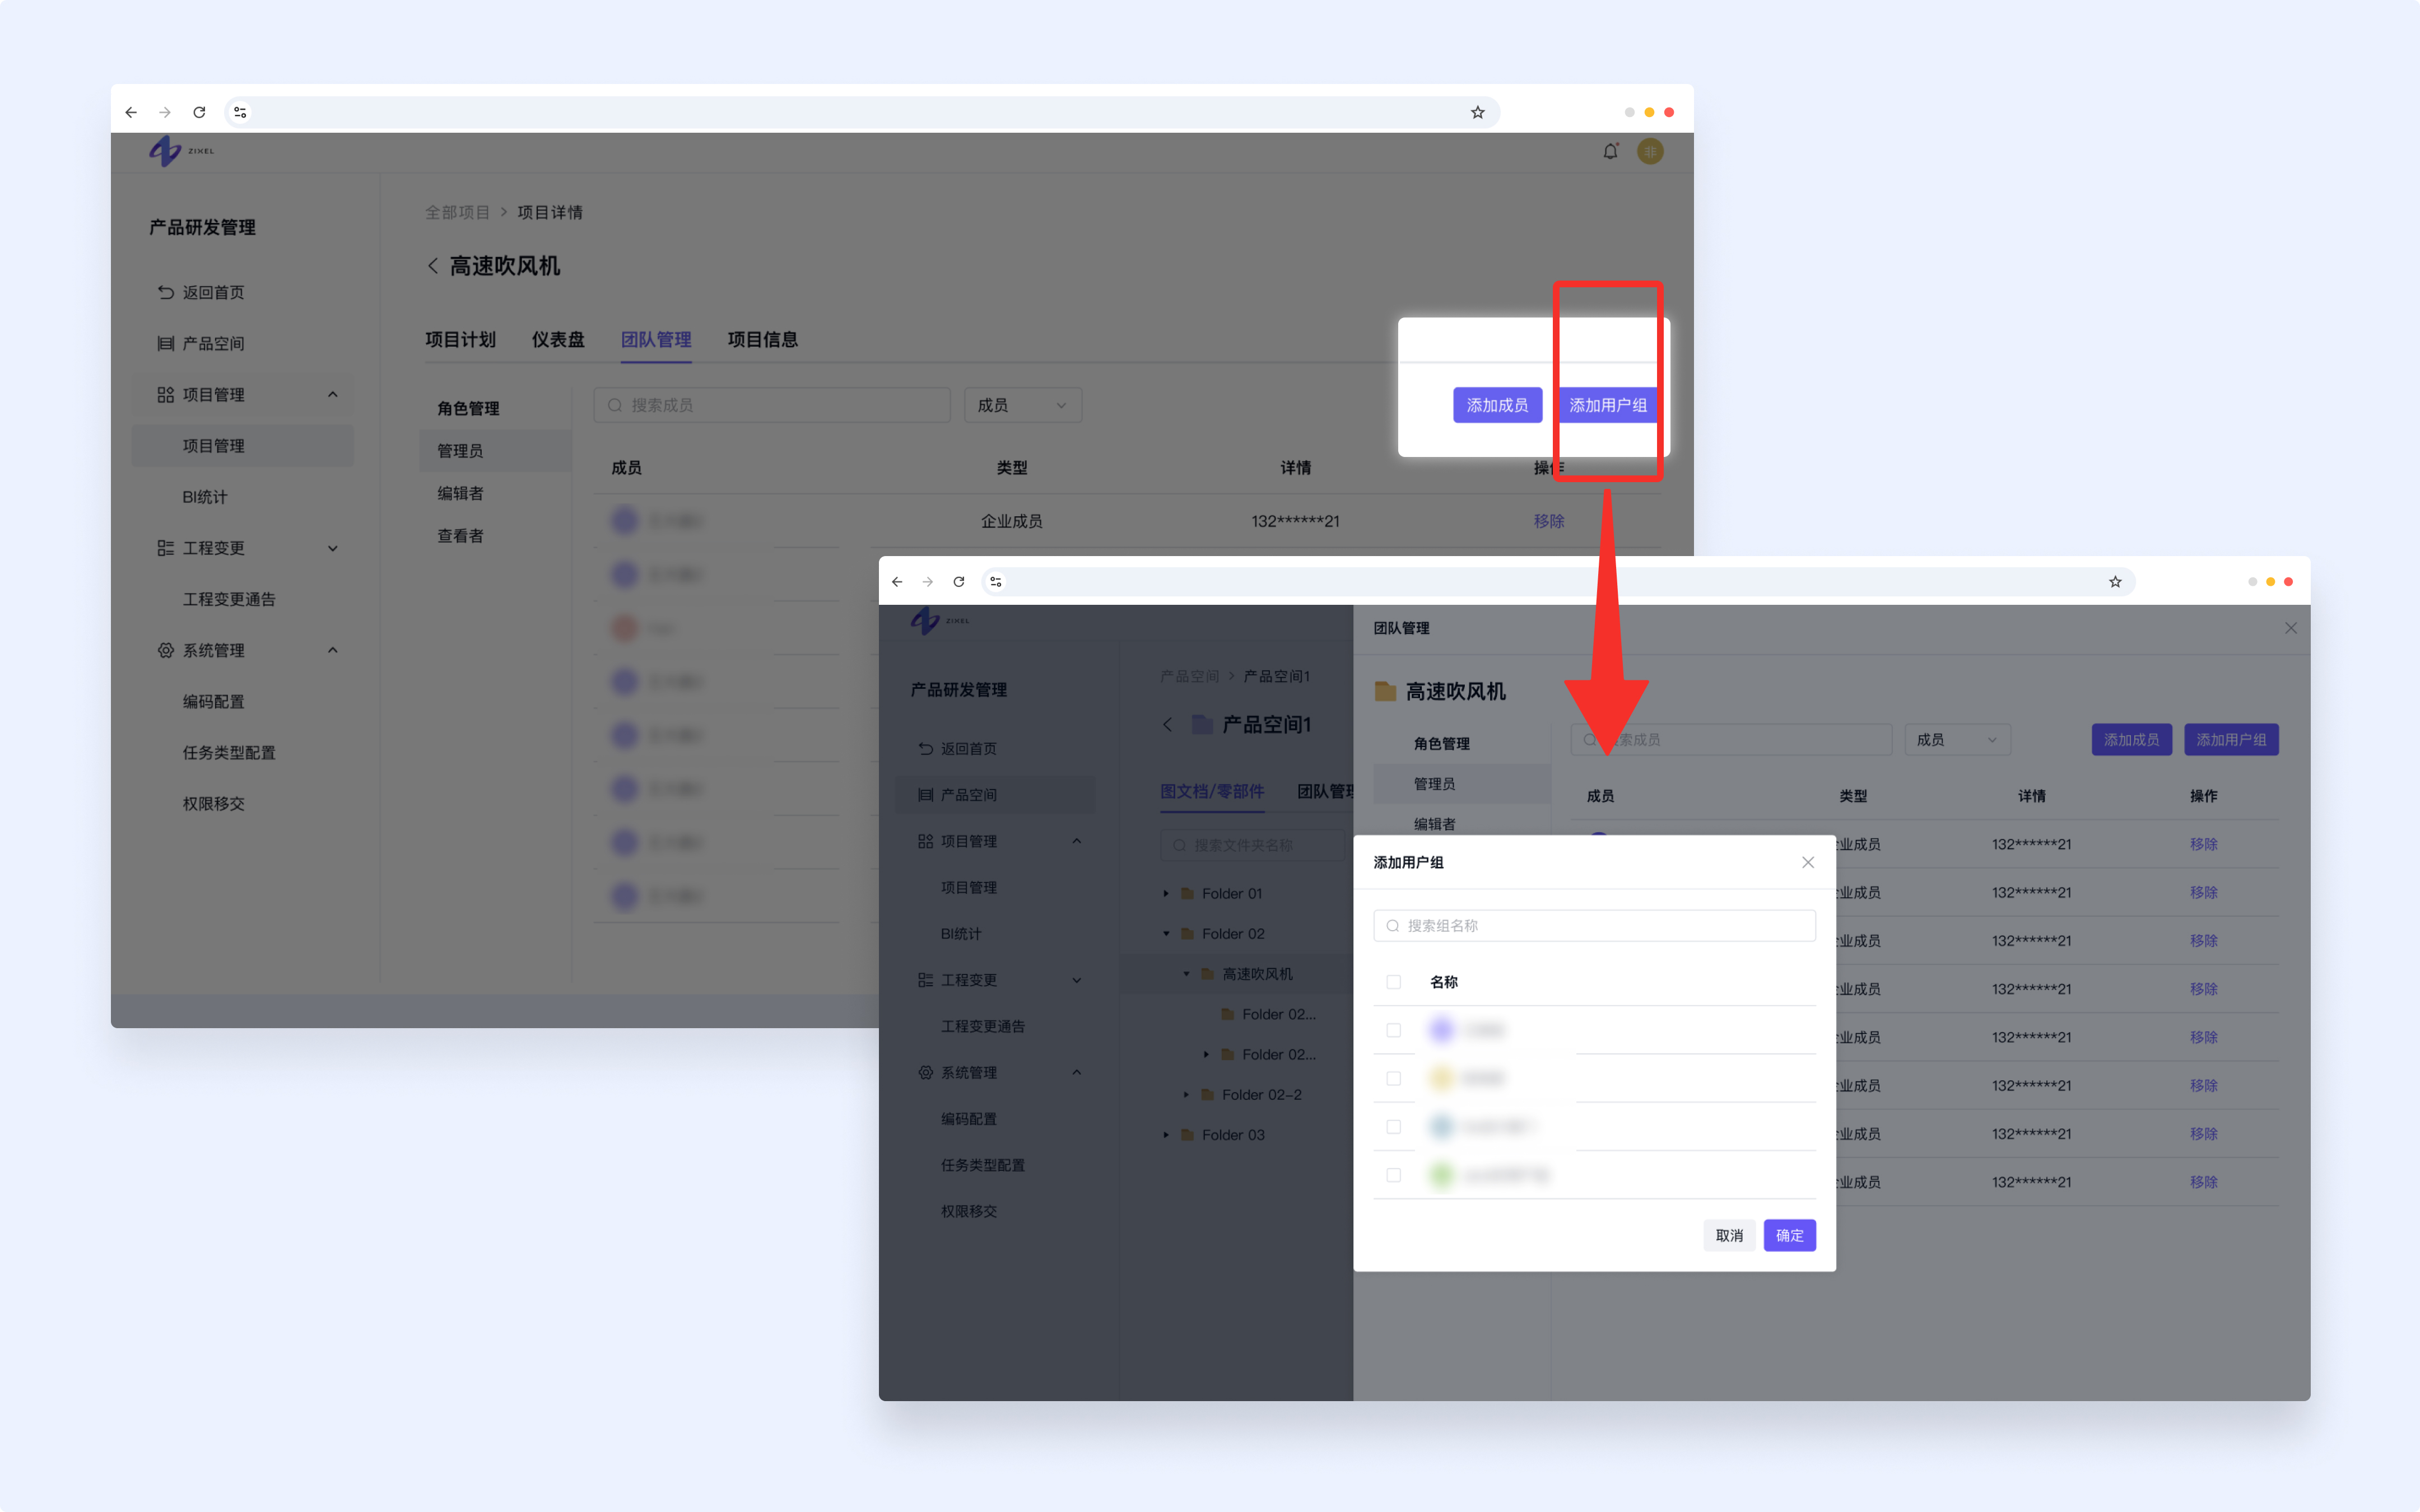The width and height of the screenshot is (2420, 1512).
Task: Click site settings icon in rear window address bar
Action: pos(240,112)
